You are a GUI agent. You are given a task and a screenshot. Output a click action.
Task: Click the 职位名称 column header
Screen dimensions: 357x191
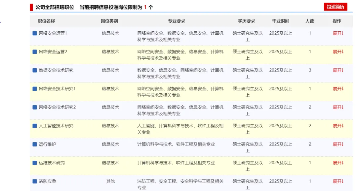click(46, 21)
